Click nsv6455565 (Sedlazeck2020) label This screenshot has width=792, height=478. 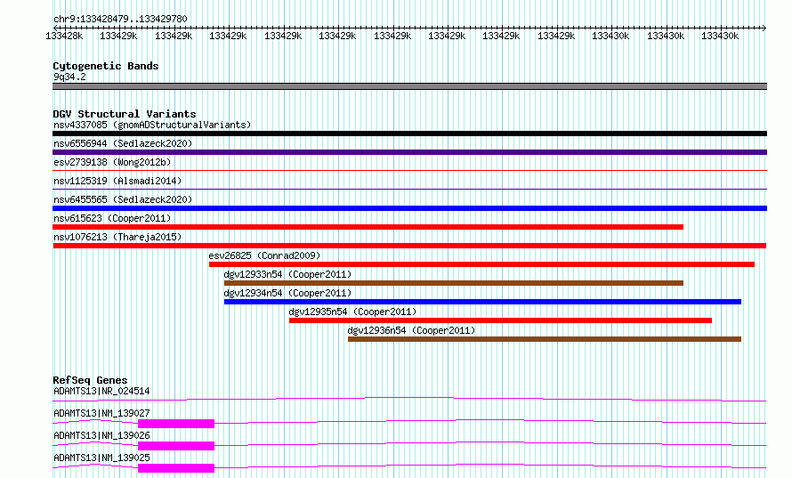coord(123,199)
